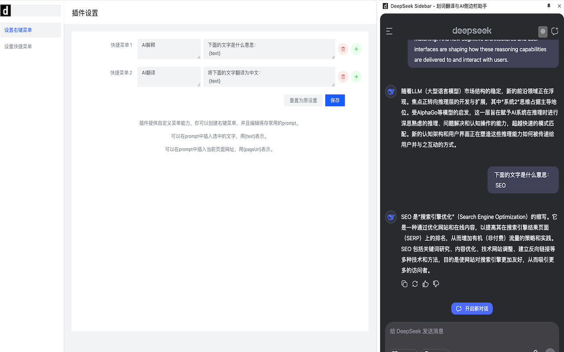
Task: Edit the 将下面的文字翻译为中文 prompt field
Action: tap(269, 77)
